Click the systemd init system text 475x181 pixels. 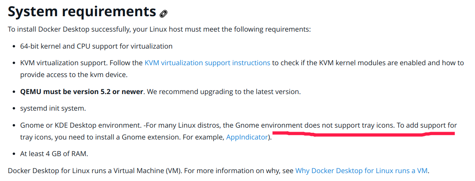[53, 108]
